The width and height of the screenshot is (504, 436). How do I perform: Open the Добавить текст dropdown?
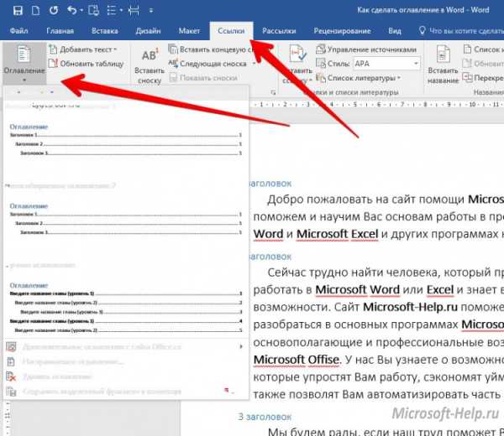coord(88,49)
